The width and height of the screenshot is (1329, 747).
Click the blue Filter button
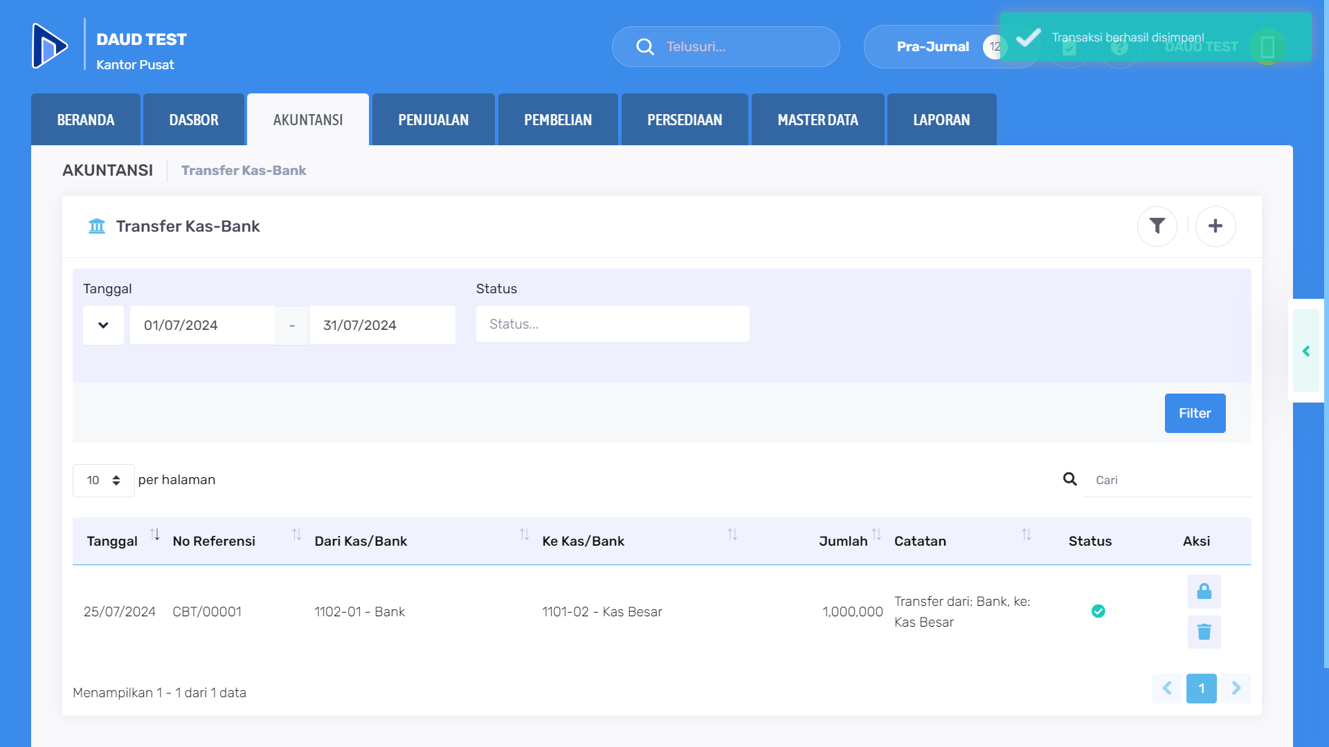pyautogui.click(x=1195, y=413)
